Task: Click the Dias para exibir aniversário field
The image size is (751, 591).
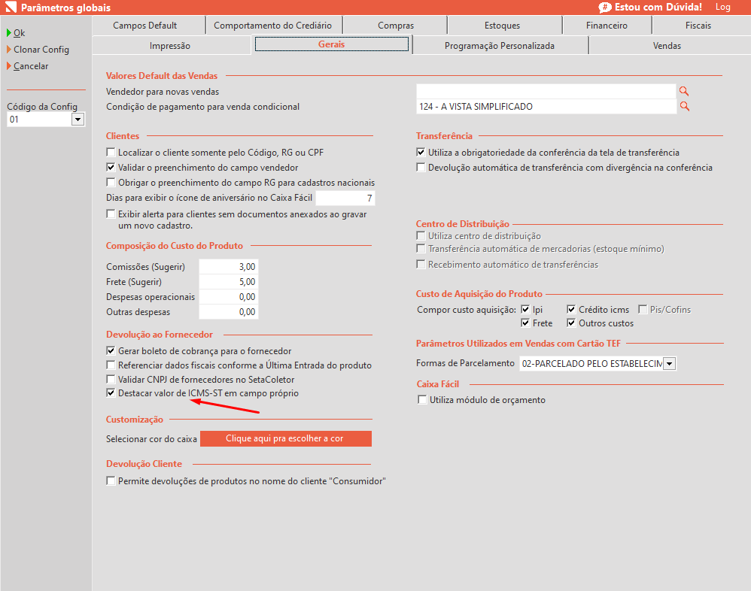Action: [x=345, y=198]
